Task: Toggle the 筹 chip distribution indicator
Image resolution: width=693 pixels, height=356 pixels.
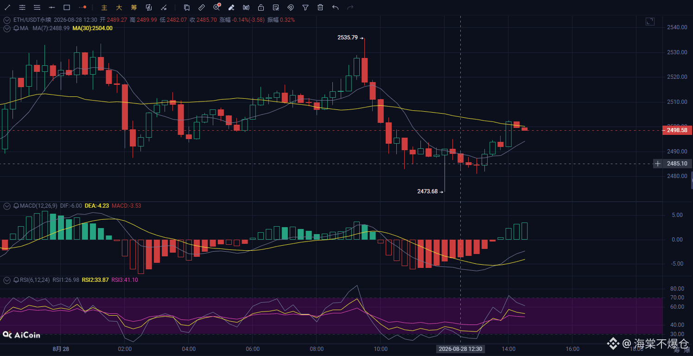Action: (x=134, y=7)
